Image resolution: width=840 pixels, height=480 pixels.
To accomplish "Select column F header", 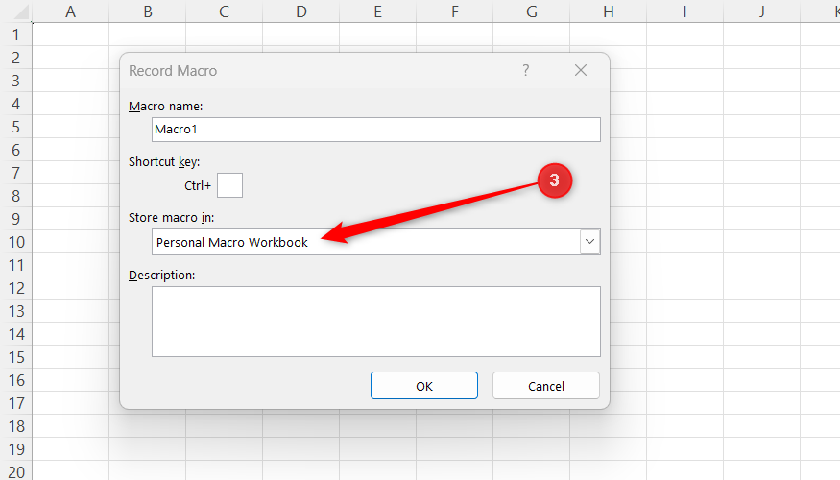I will 455,12.
